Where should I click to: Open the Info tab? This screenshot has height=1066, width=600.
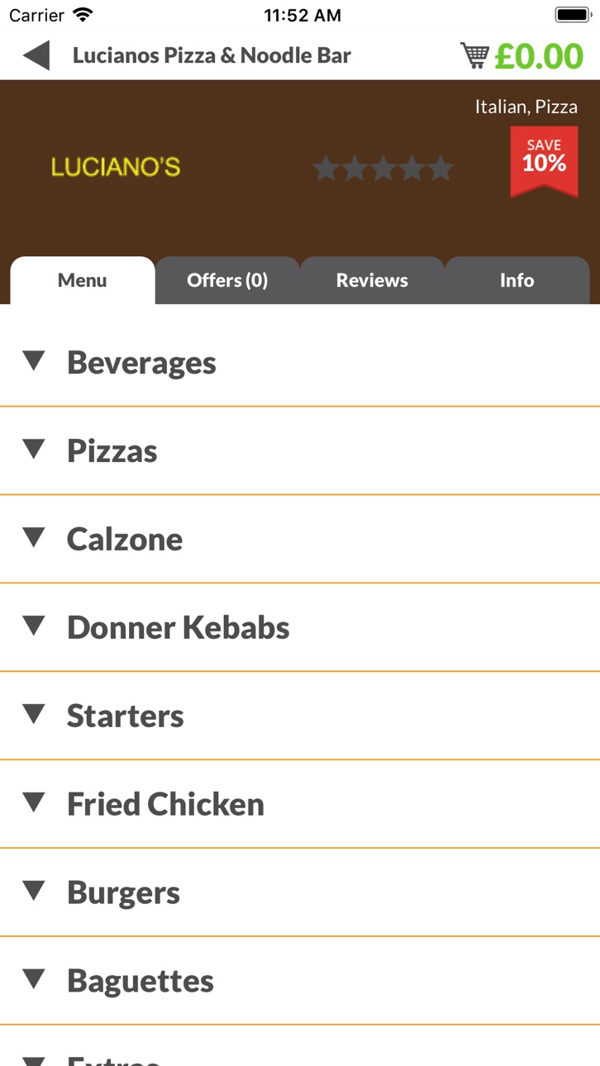[x=517, y=280]
